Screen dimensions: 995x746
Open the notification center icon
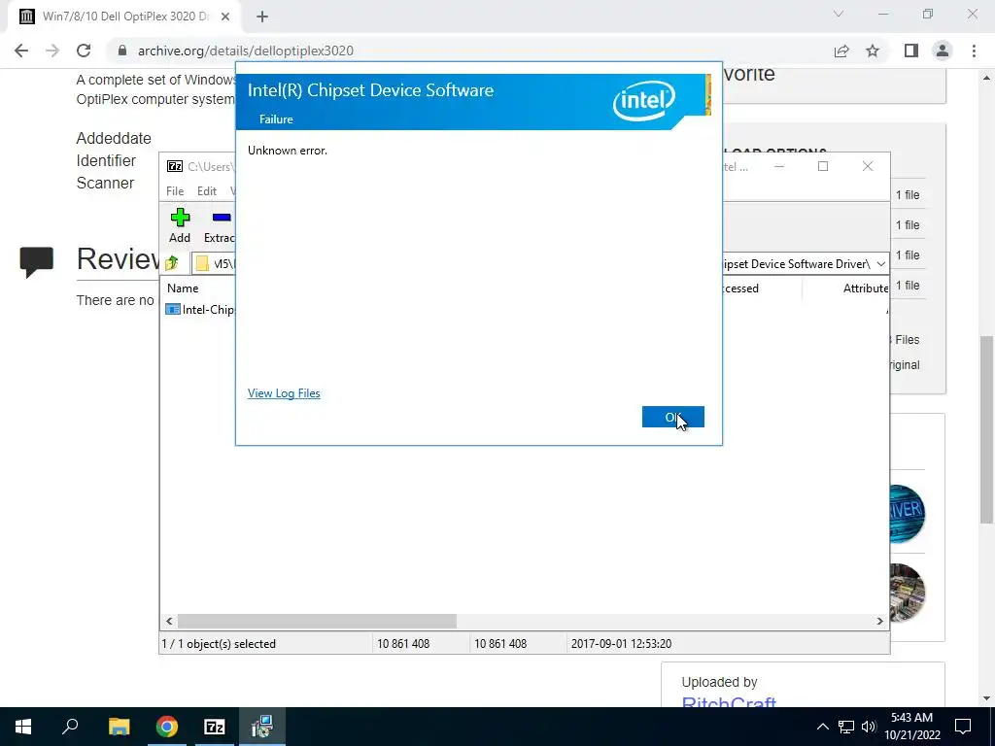coord(963,727)
